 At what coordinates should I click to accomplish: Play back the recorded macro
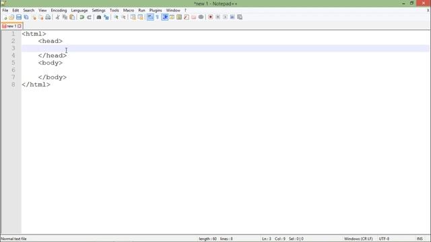pyautogui.click(x=225, y=17)
